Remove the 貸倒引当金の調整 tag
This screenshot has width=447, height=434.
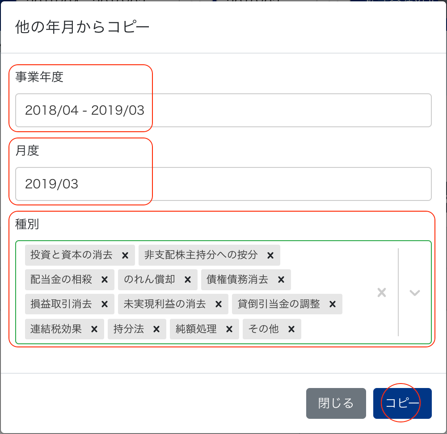333,305
